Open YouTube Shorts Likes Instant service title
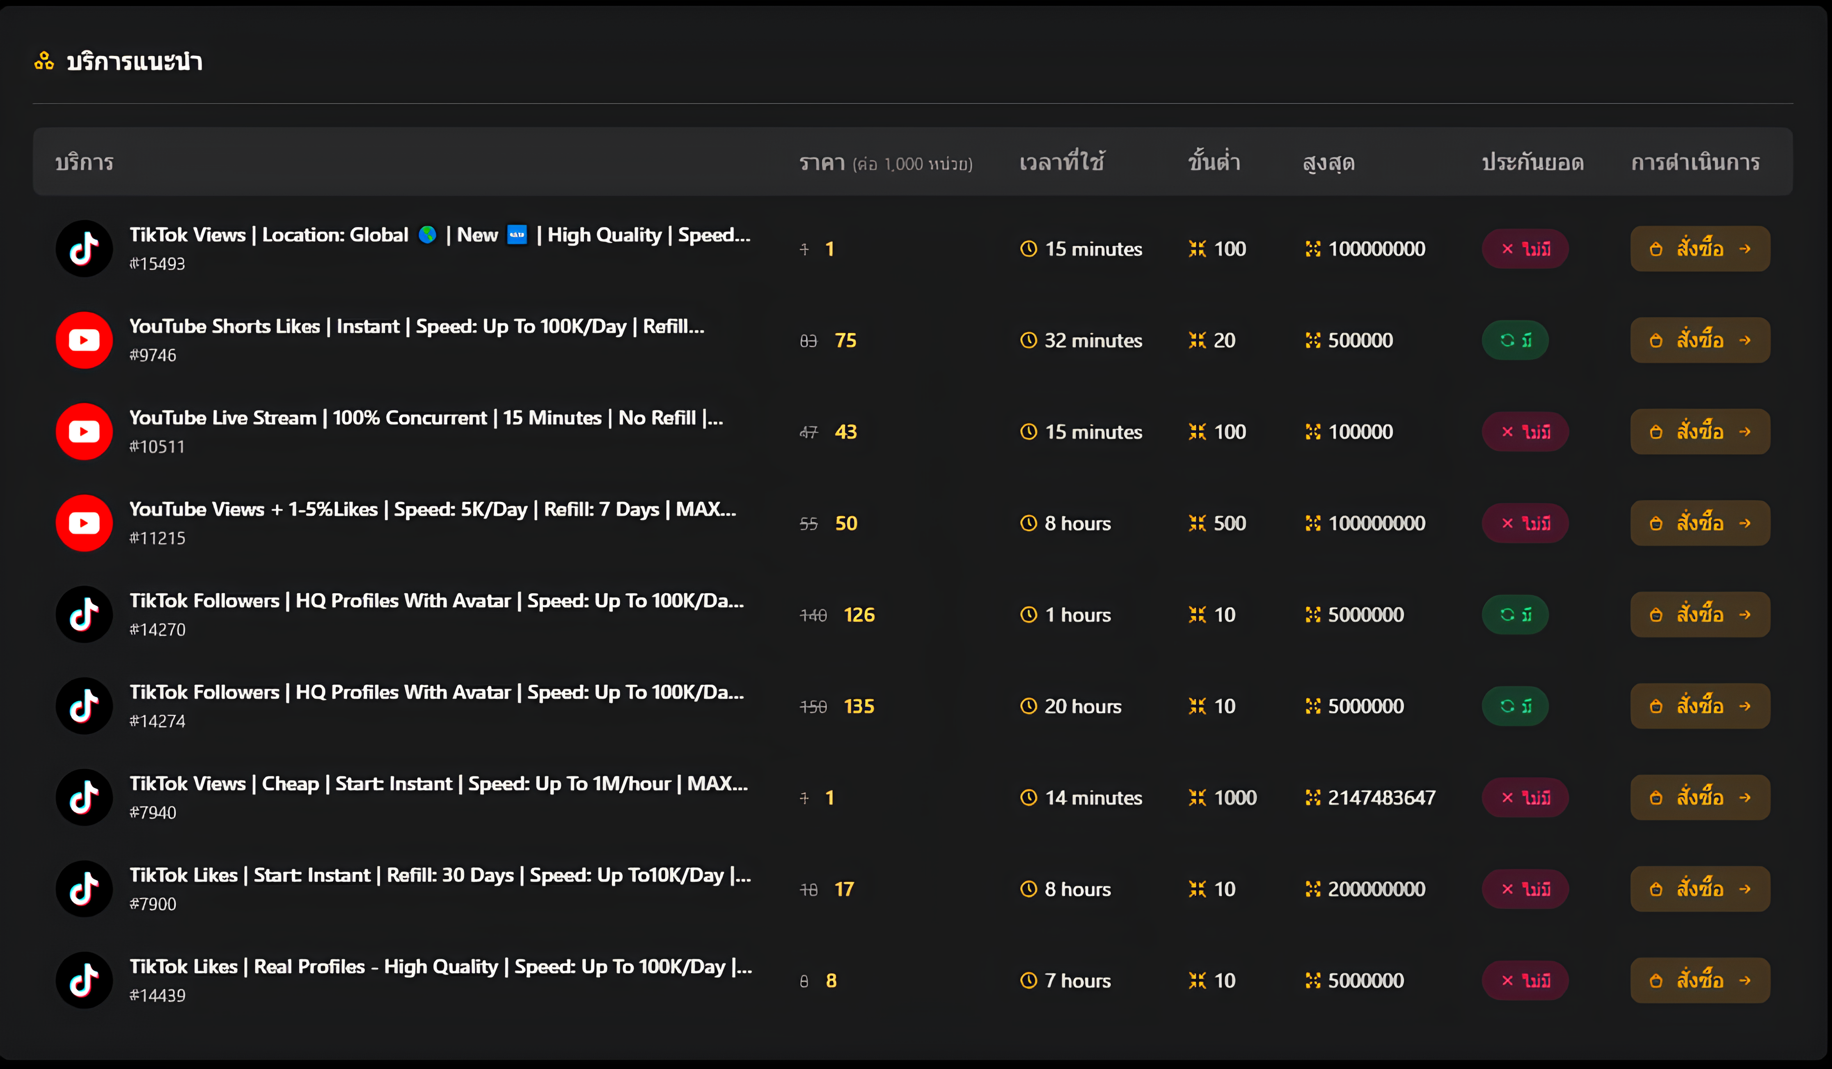Screen dimensions: 1832x1069 coord(417,327)
